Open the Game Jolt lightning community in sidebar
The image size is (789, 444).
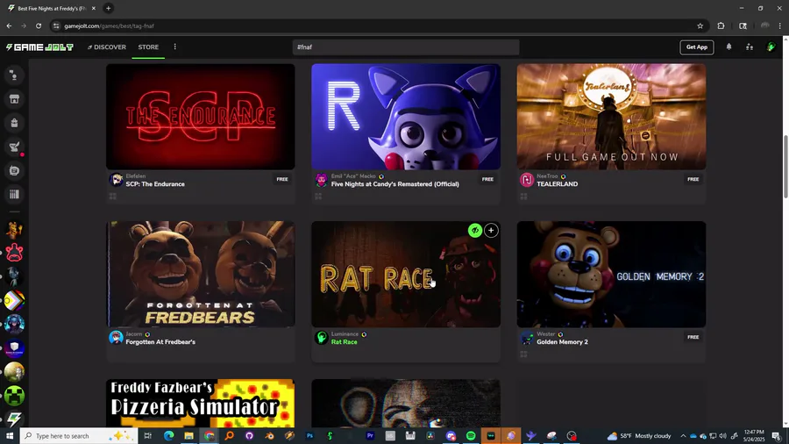(x=14, y=419)
